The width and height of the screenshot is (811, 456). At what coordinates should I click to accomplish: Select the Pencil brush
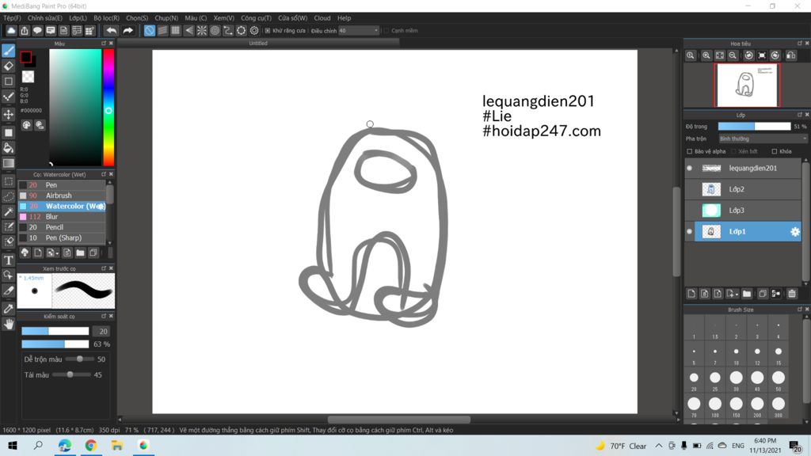click(62, 227)
